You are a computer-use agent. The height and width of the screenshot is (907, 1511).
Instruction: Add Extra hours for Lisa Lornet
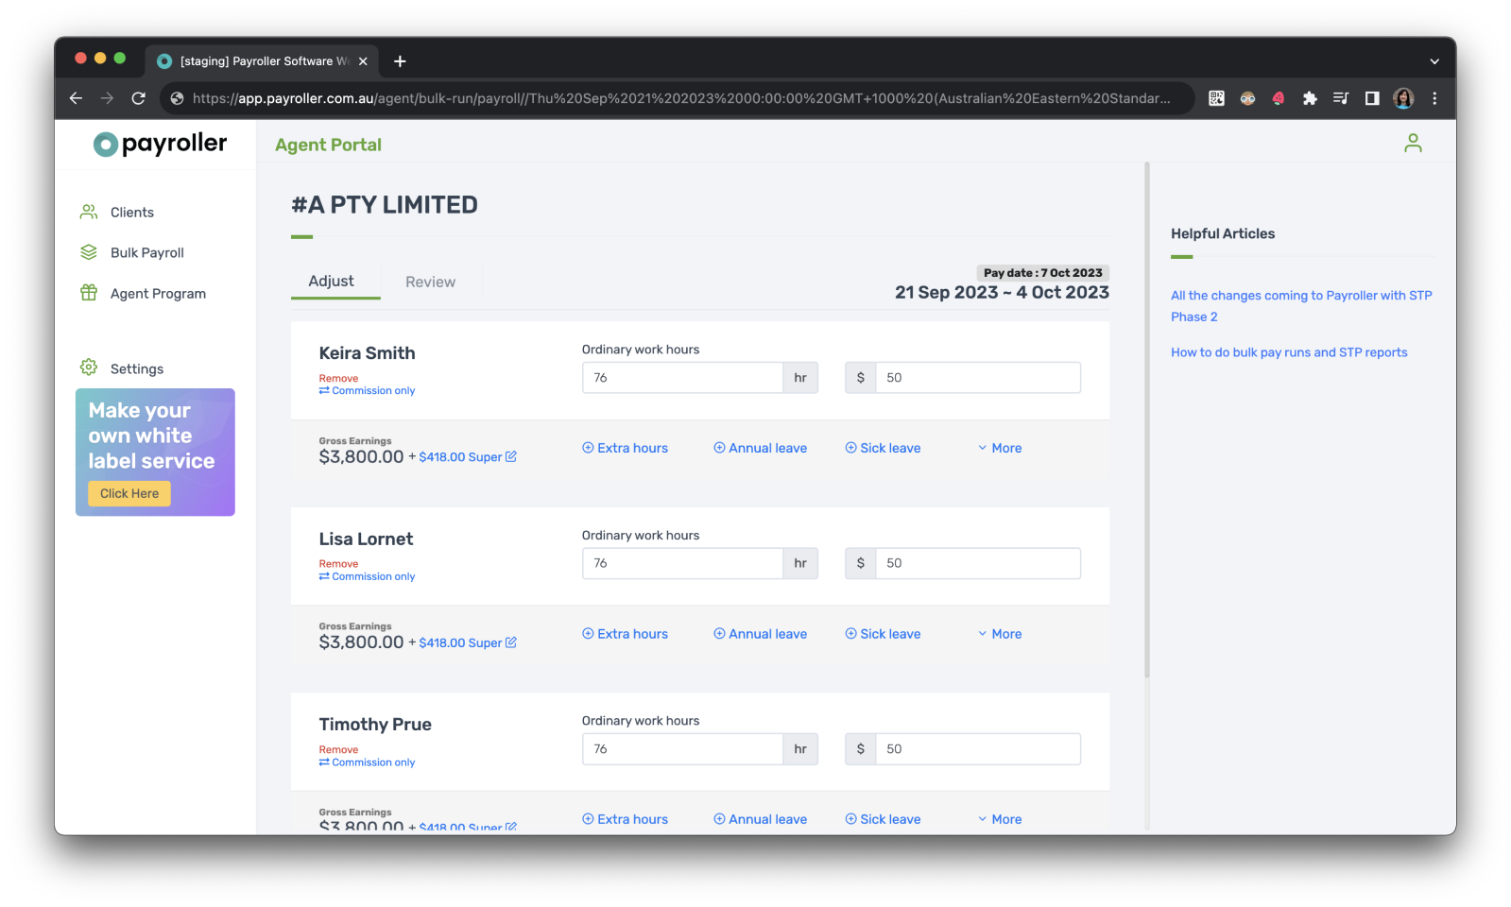[x=625, y=635]
